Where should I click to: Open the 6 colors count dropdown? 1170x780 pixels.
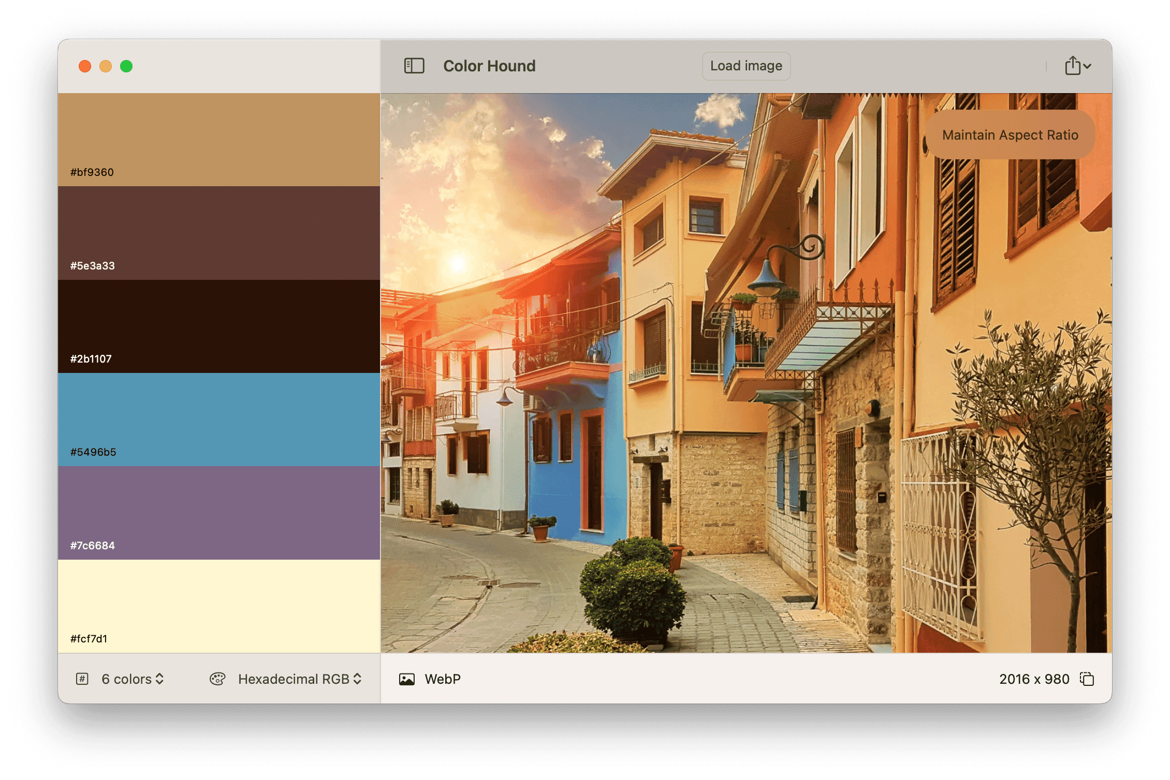click(x=133, y=679)
